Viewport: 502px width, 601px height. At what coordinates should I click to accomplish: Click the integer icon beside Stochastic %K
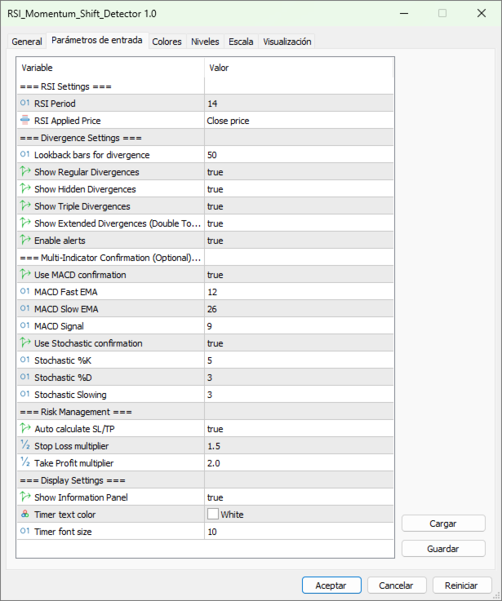click(x=25, y=360)
